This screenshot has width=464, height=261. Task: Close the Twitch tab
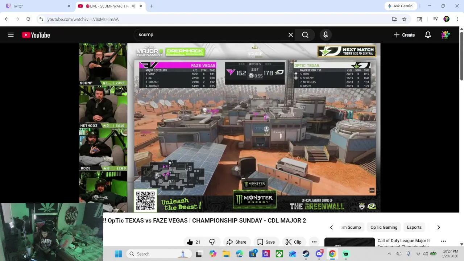pos(69,6)
